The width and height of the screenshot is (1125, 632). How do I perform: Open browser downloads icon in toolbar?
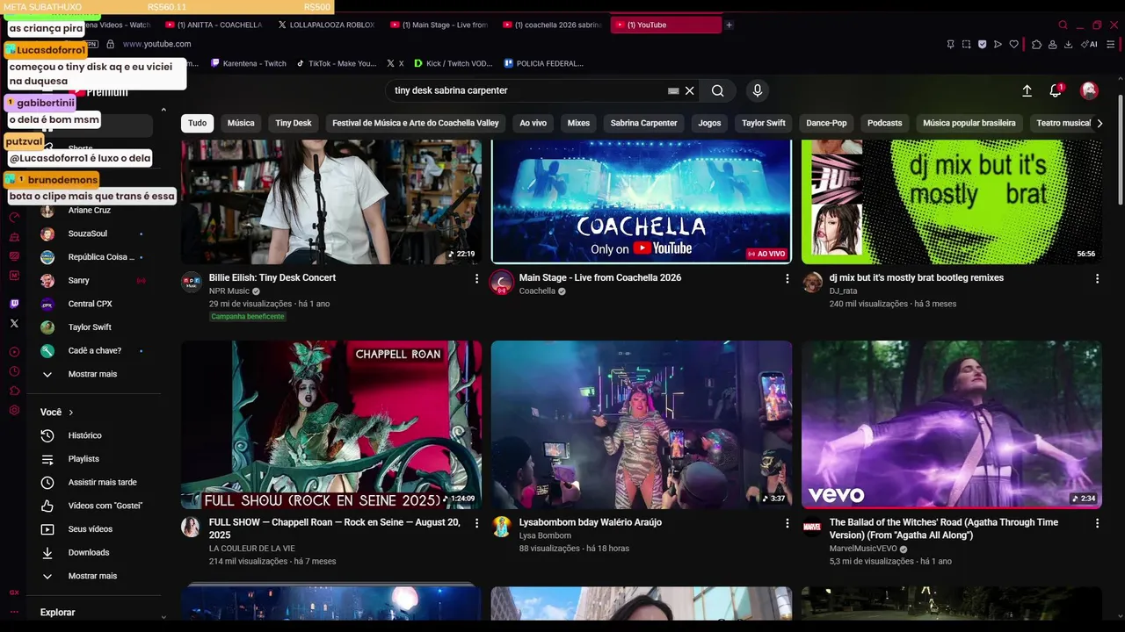point(1068,44)
